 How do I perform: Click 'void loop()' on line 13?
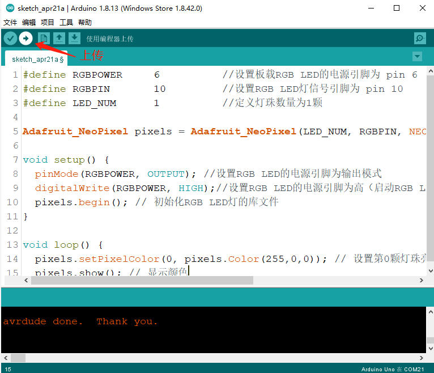(56, 245)
